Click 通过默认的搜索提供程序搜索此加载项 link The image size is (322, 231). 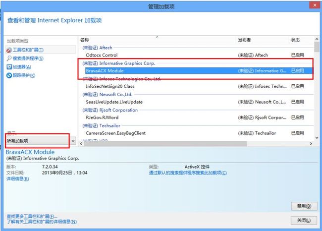tap(188, 173)
